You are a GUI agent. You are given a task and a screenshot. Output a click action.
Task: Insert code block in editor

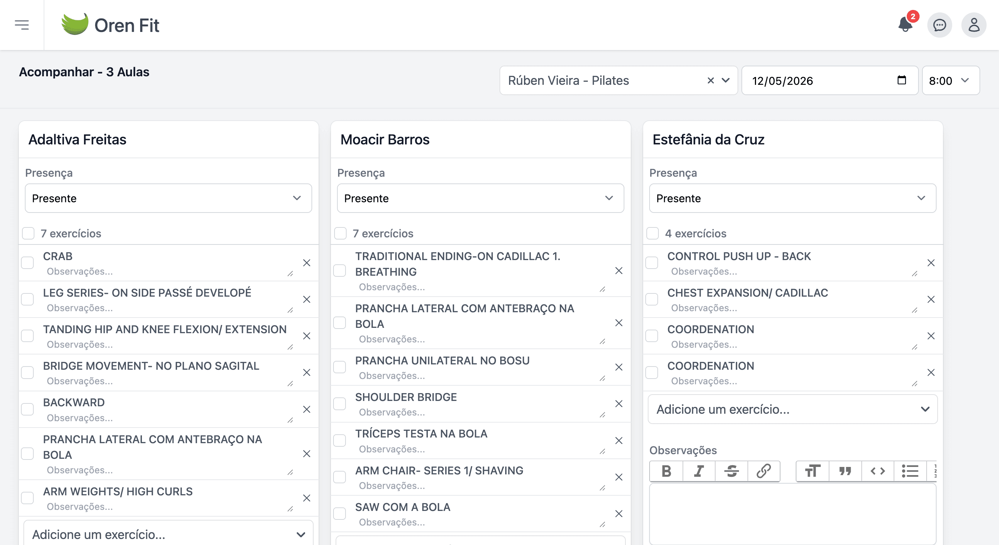tap(878, 471)
